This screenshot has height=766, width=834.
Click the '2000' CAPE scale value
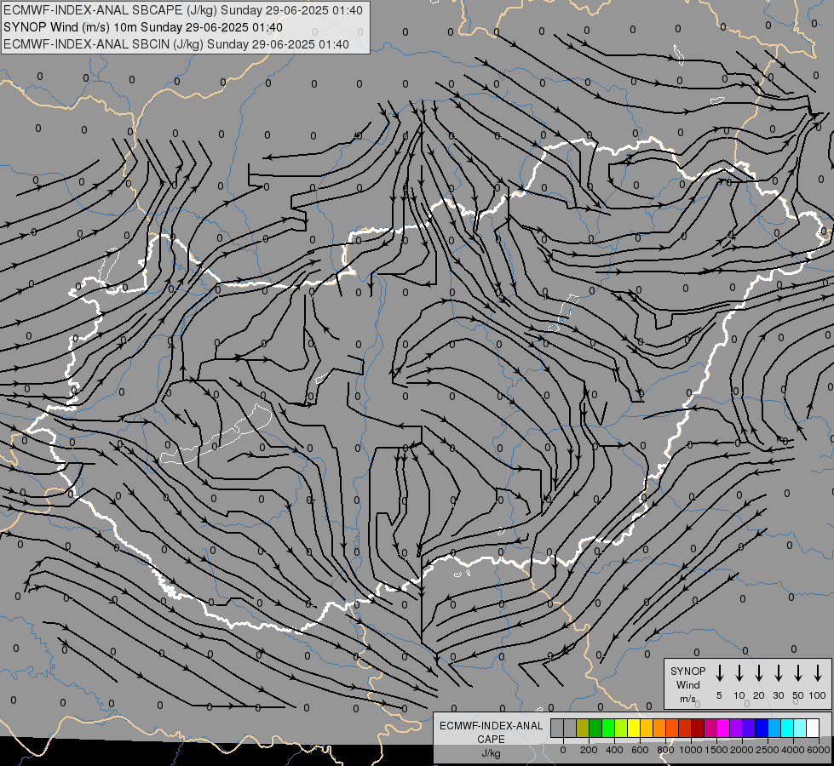(x=742, y=750)
